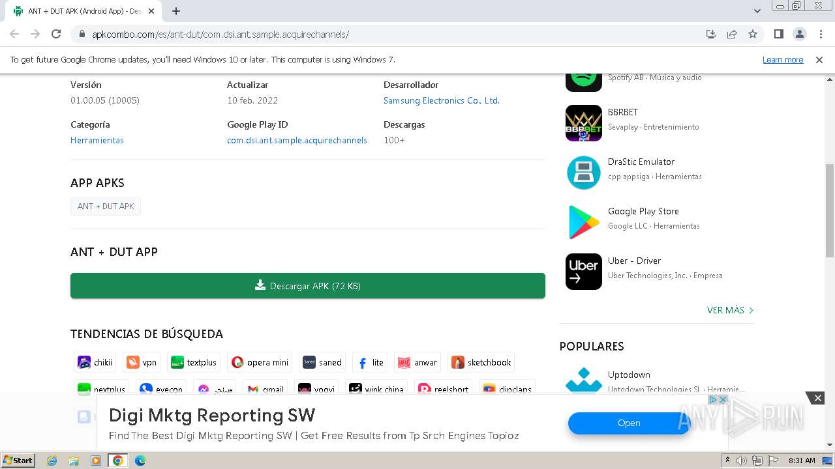Click the network tray icon
The height and width of the screenshot is (469, 835).
coord(757,461)
